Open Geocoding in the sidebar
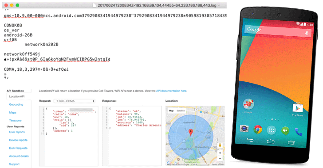 coord(16,104)
